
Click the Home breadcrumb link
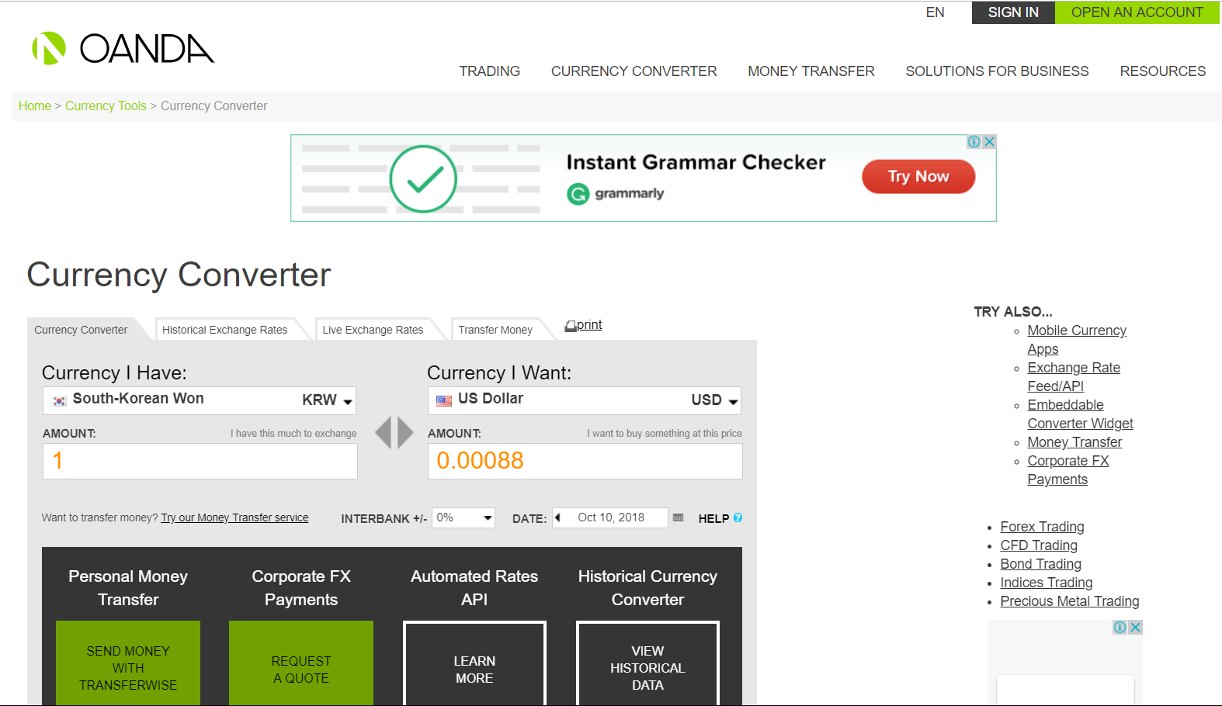pos(35,106)
